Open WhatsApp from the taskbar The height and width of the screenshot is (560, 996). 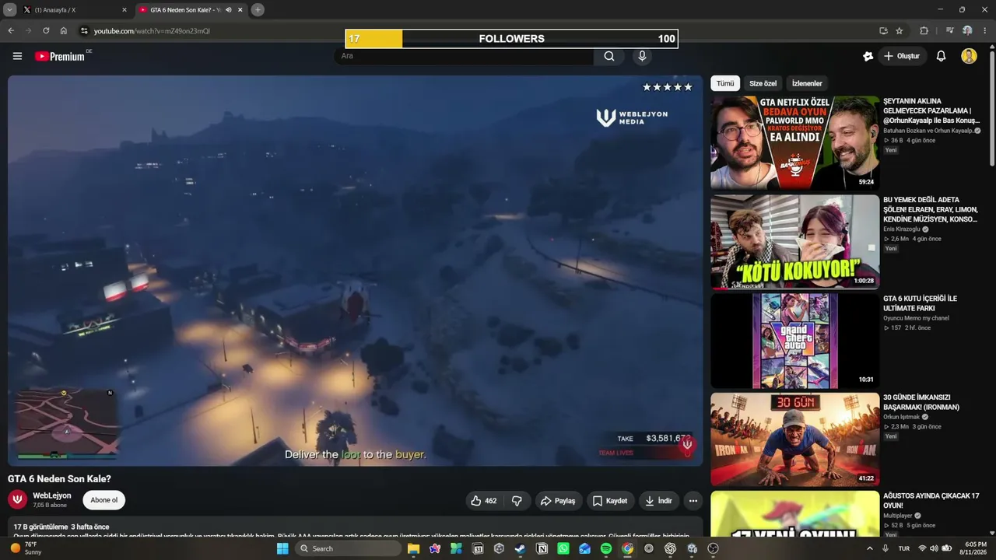click(563, 548)
